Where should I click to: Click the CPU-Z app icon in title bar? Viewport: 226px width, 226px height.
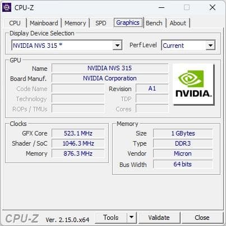tap(7, 7)
